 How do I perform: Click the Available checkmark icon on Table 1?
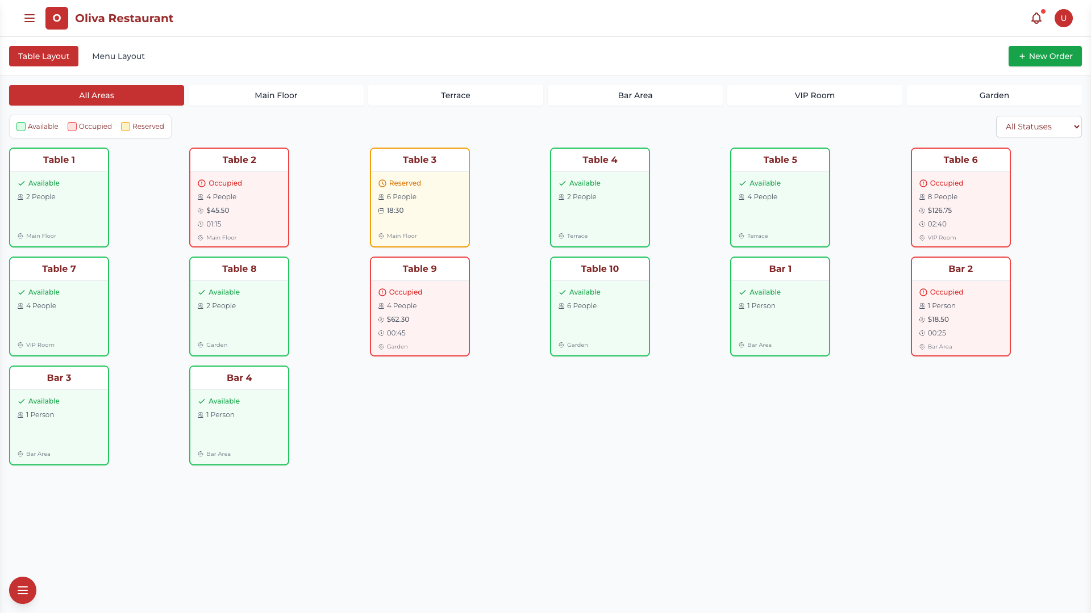[22, 183]
